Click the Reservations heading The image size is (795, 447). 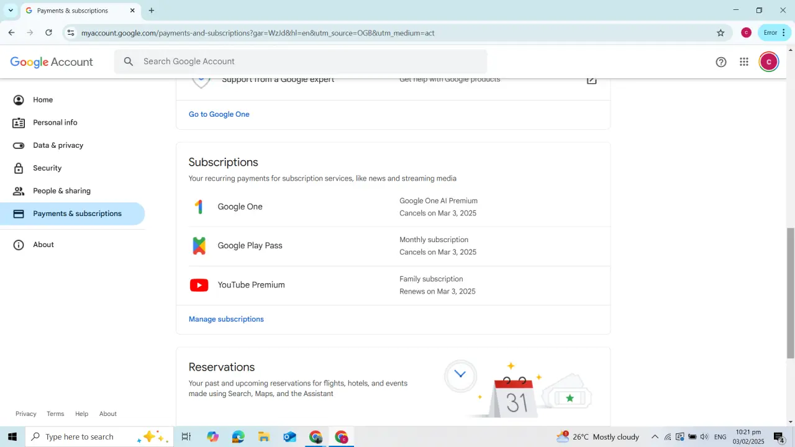222,367
